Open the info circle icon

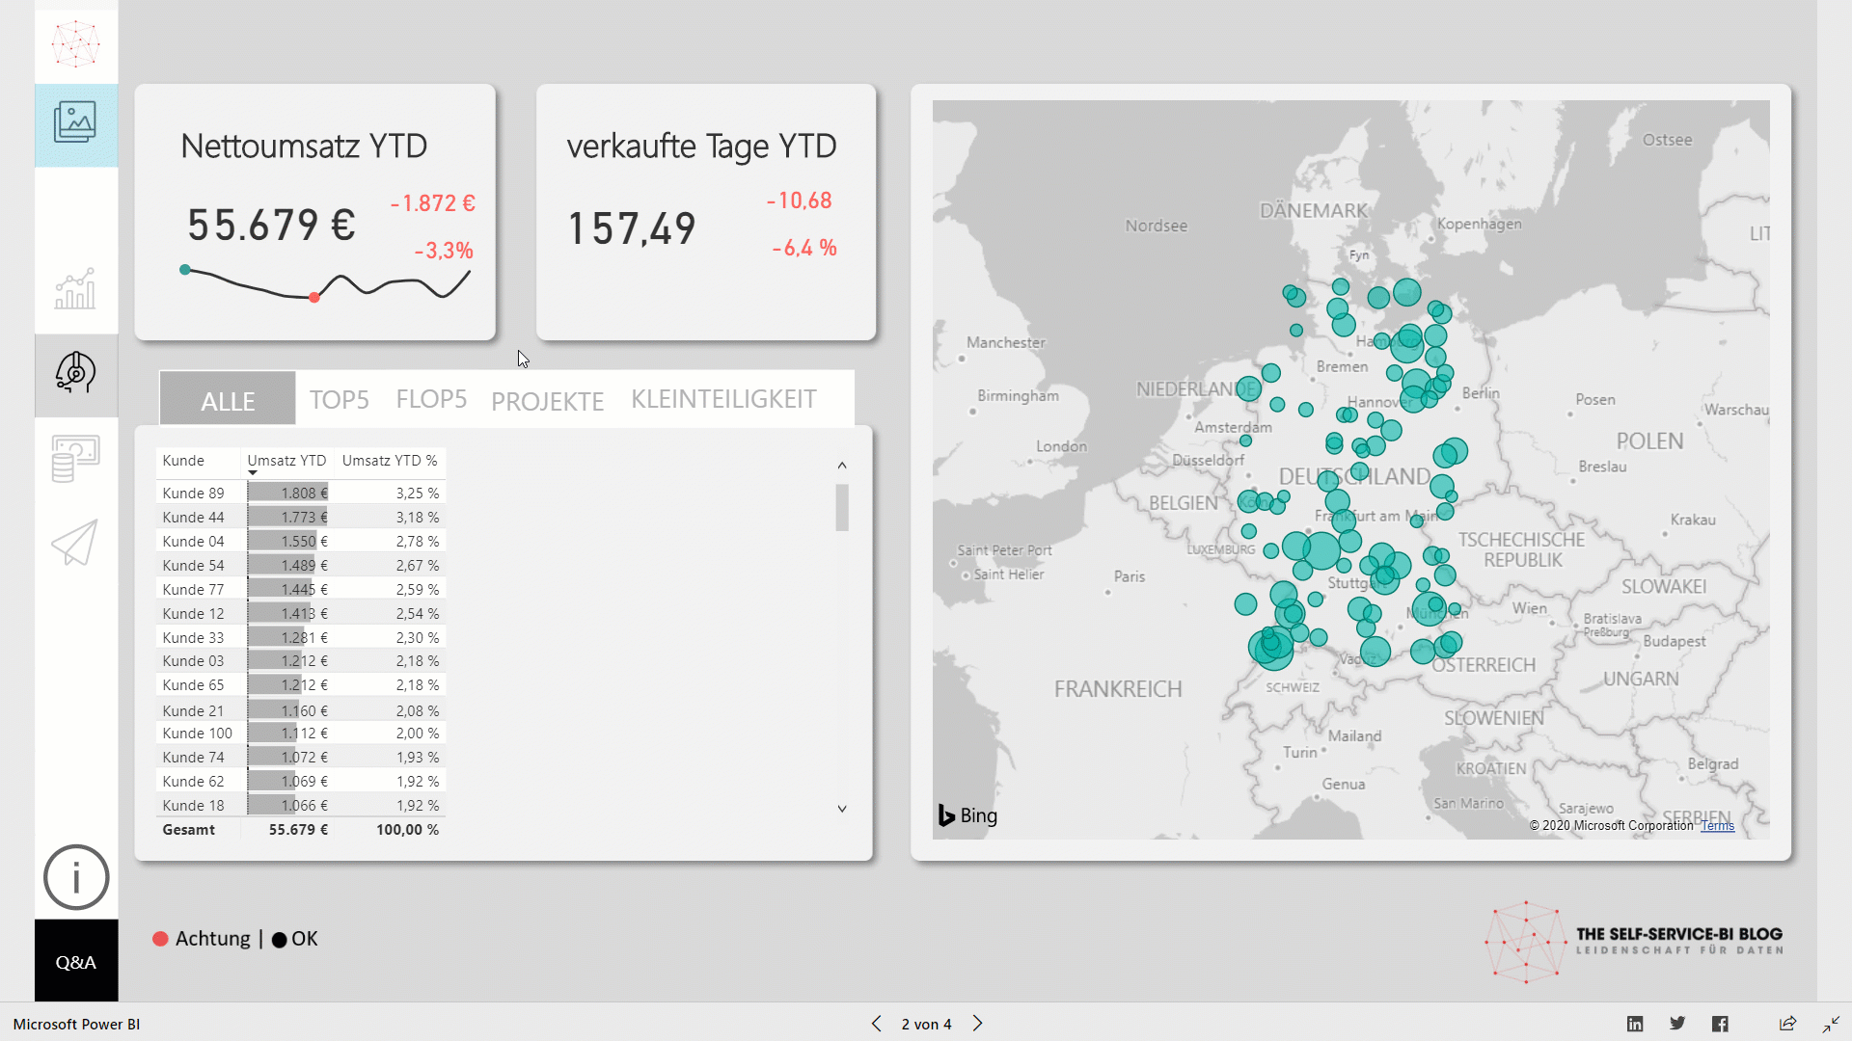tap(76, 877)
